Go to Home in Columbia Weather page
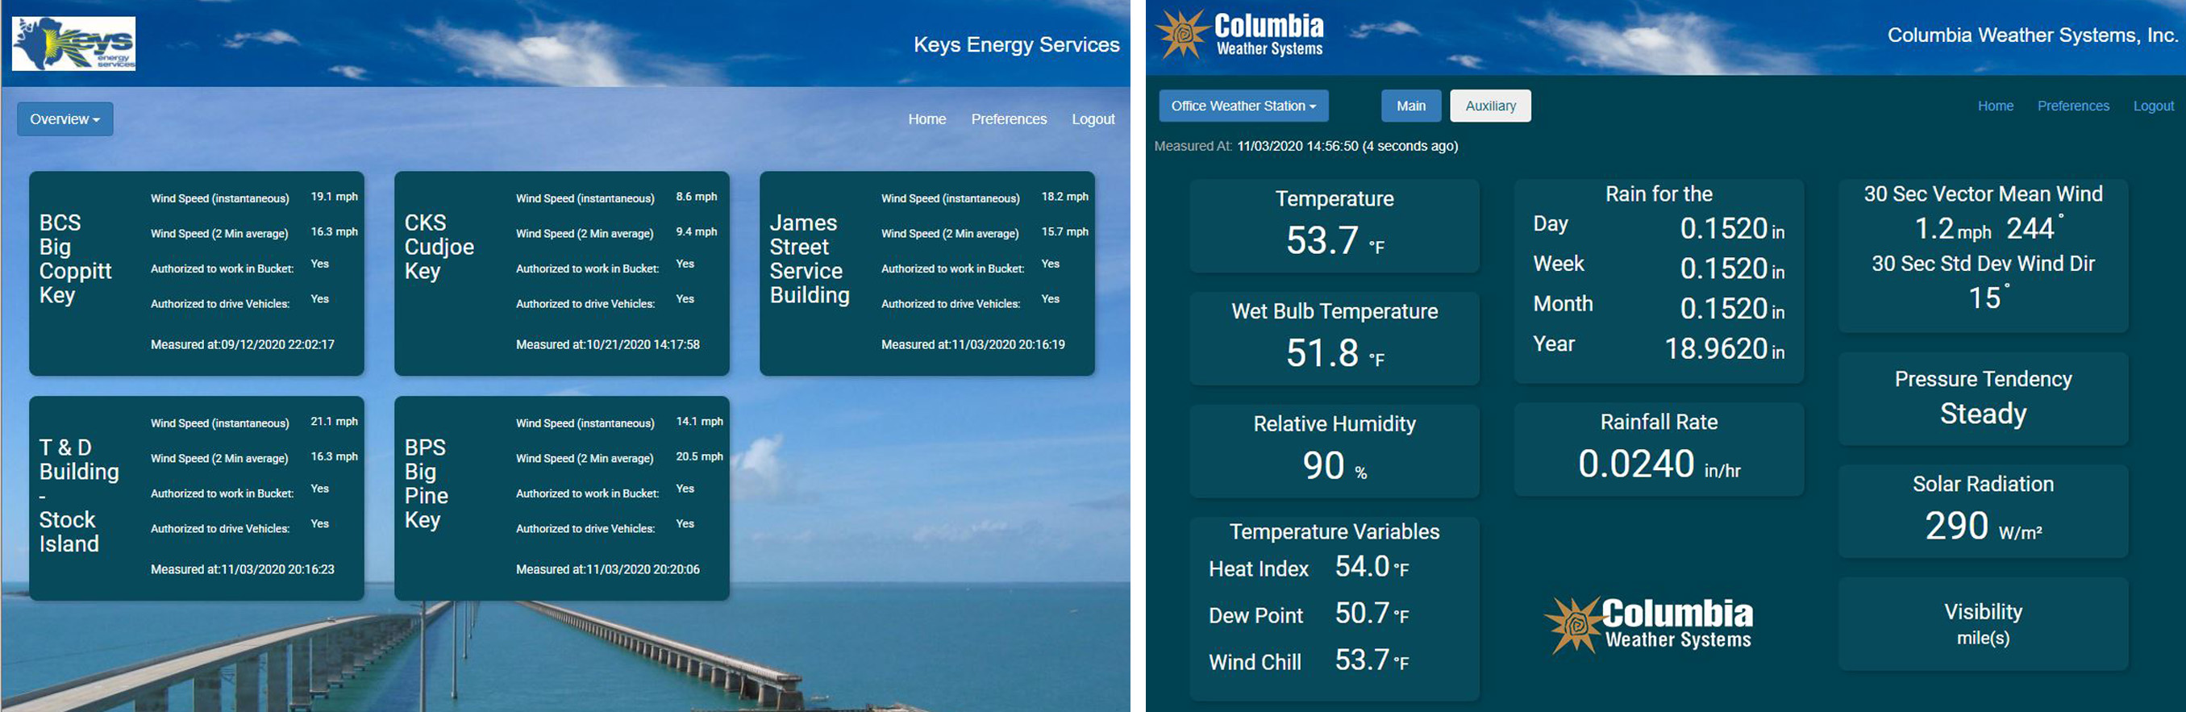This screenshot has width=2186, height=712. (1995, 106)
